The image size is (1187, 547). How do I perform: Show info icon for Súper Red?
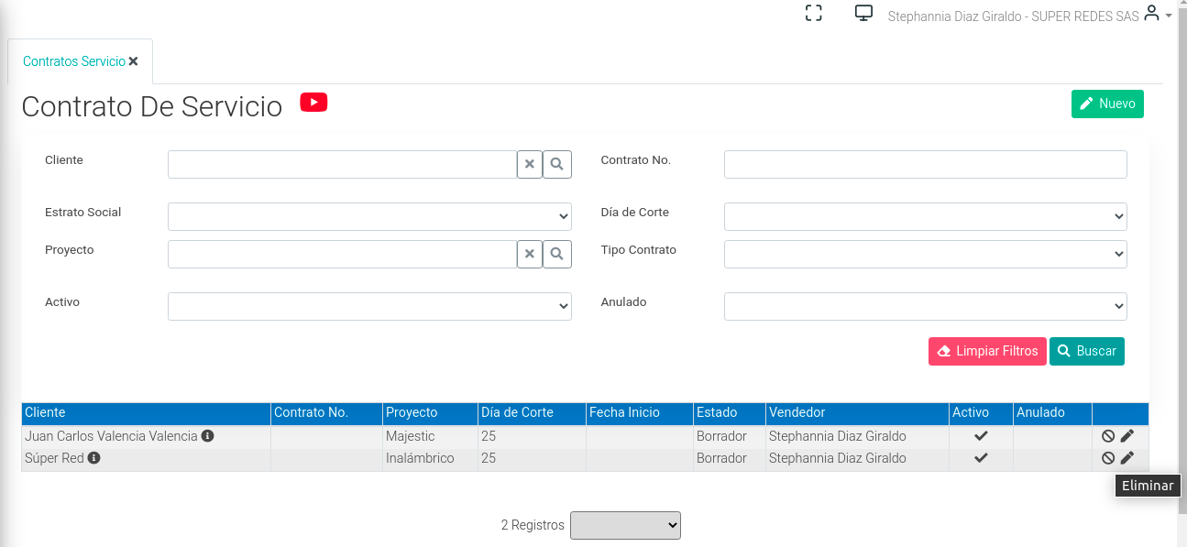click(x=93, y=458)
